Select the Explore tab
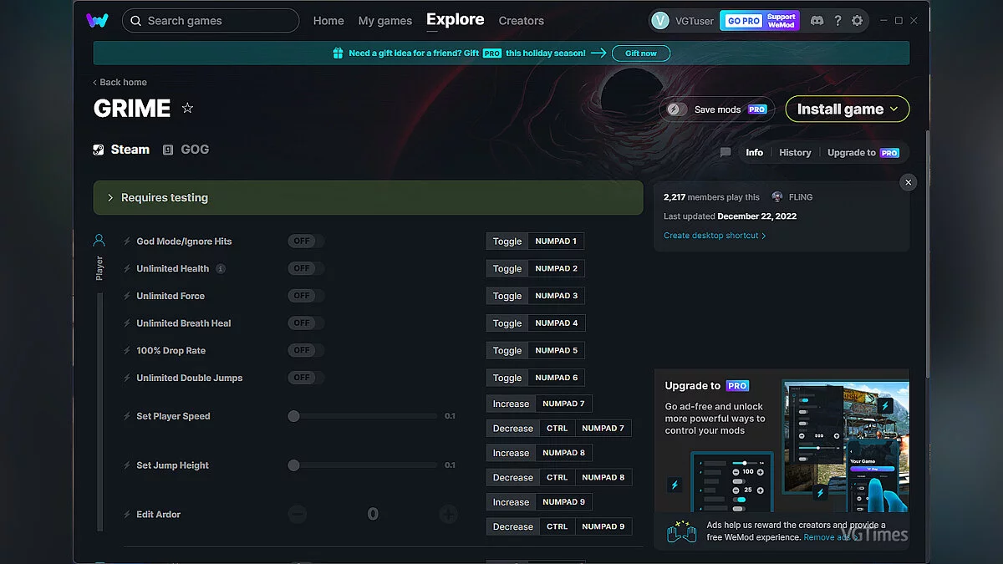The image size is (1003, 564). [456, 20]
